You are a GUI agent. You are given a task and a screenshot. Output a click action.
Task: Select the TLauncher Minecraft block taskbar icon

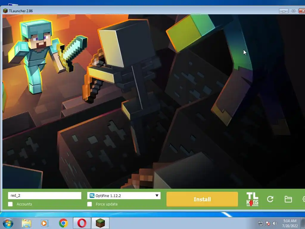click(x=100, y=223)
